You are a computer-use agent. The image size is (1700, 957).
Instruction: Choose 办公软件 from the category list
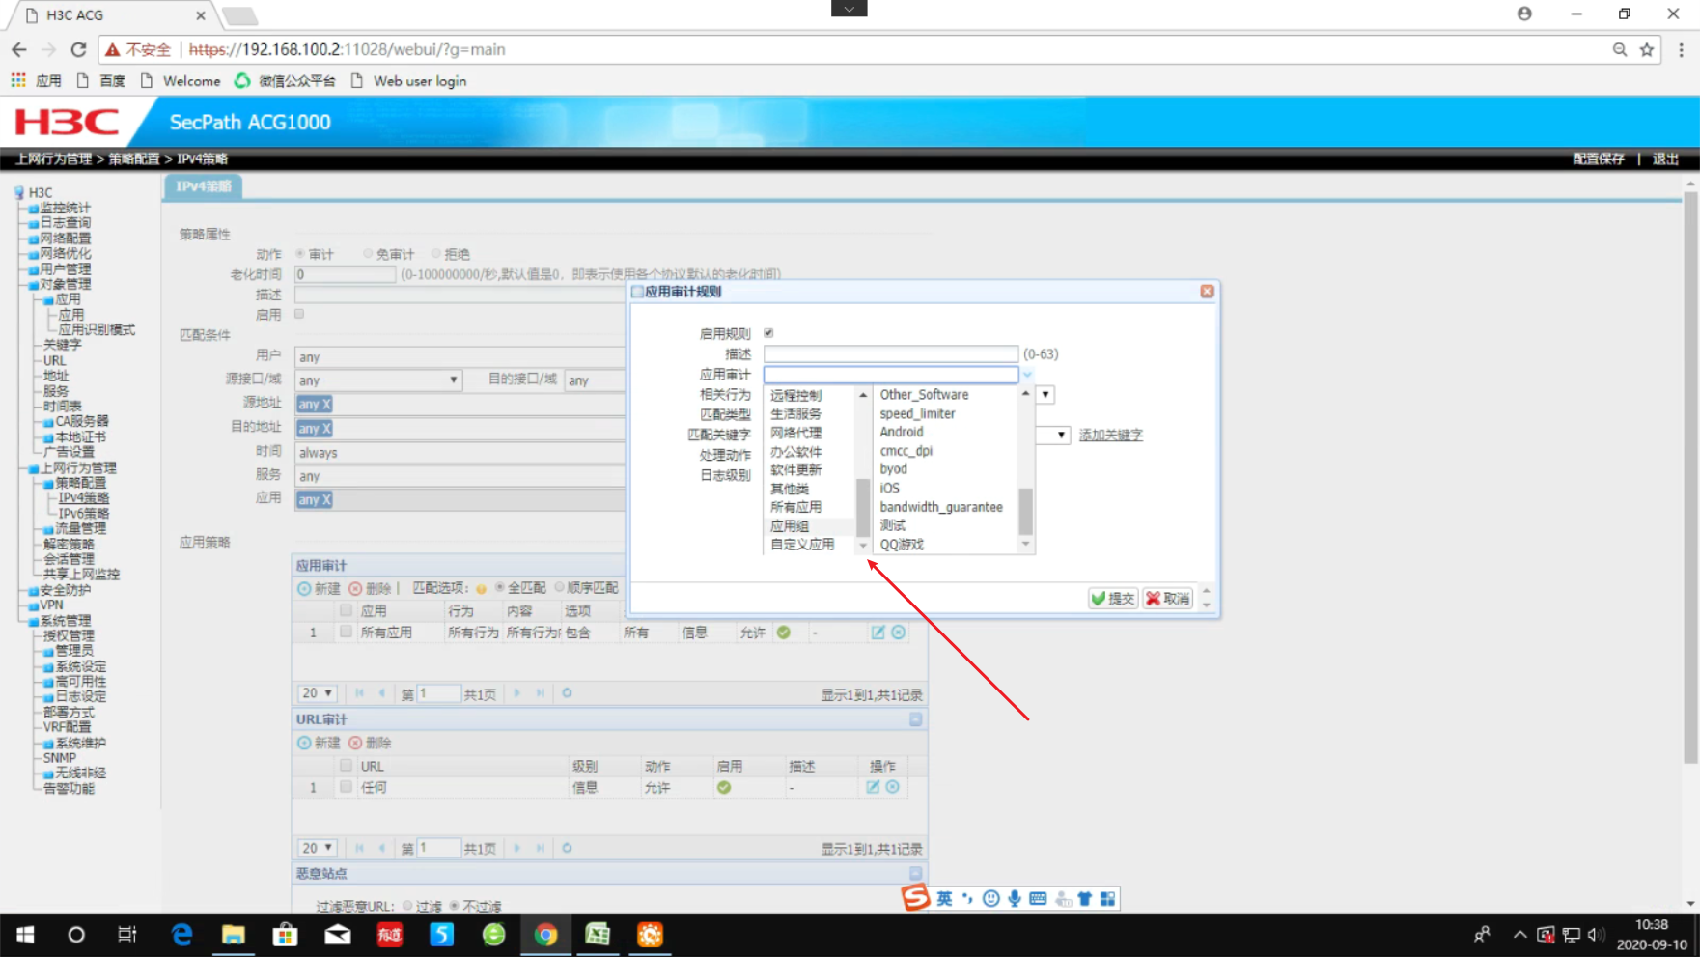pyautogui.click(x=795, y=451)
